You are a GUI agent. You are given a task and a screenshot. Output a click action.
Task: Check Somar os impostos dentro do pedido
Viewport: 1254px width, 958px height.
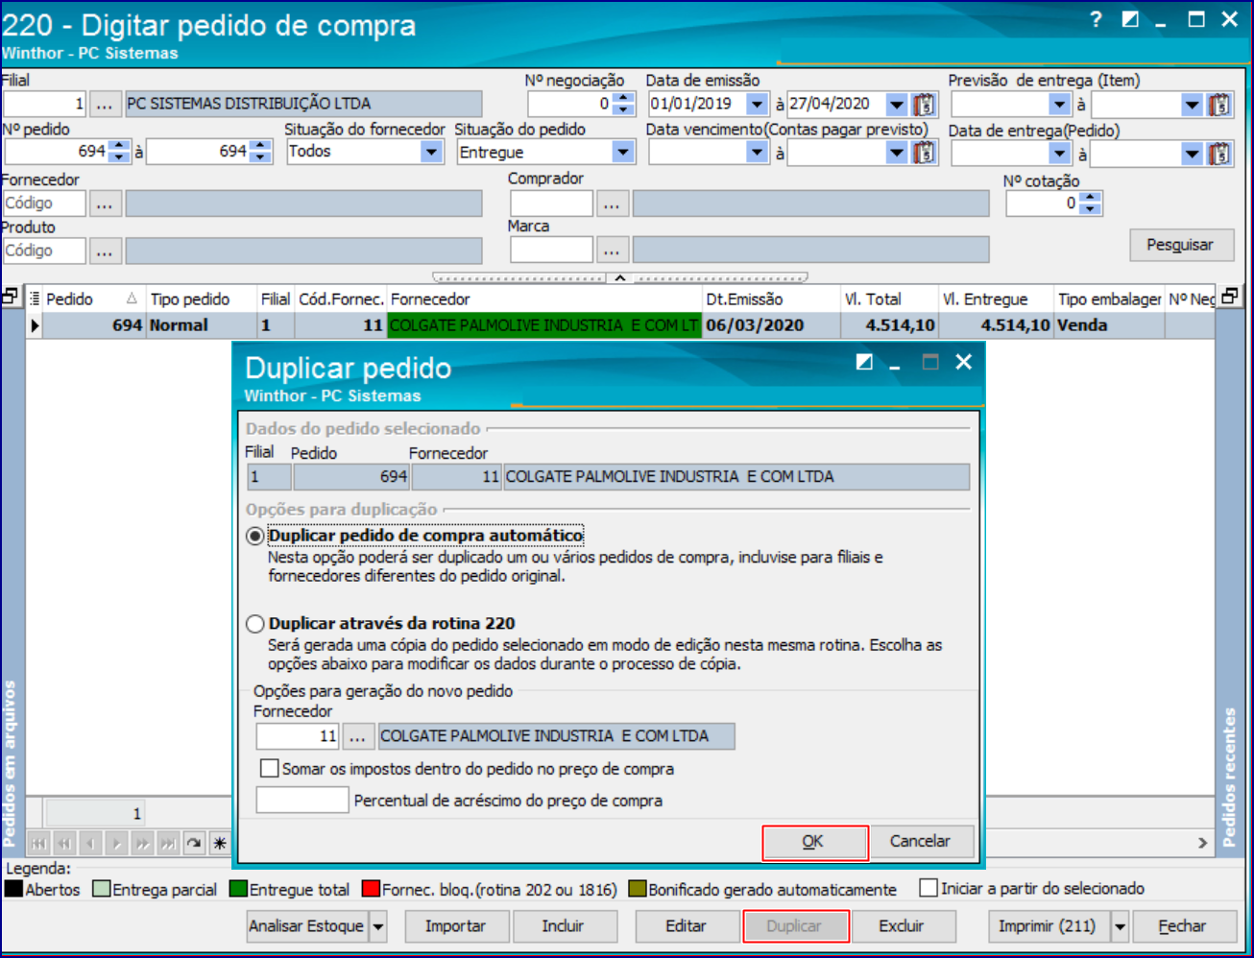(x=270, y=769)
